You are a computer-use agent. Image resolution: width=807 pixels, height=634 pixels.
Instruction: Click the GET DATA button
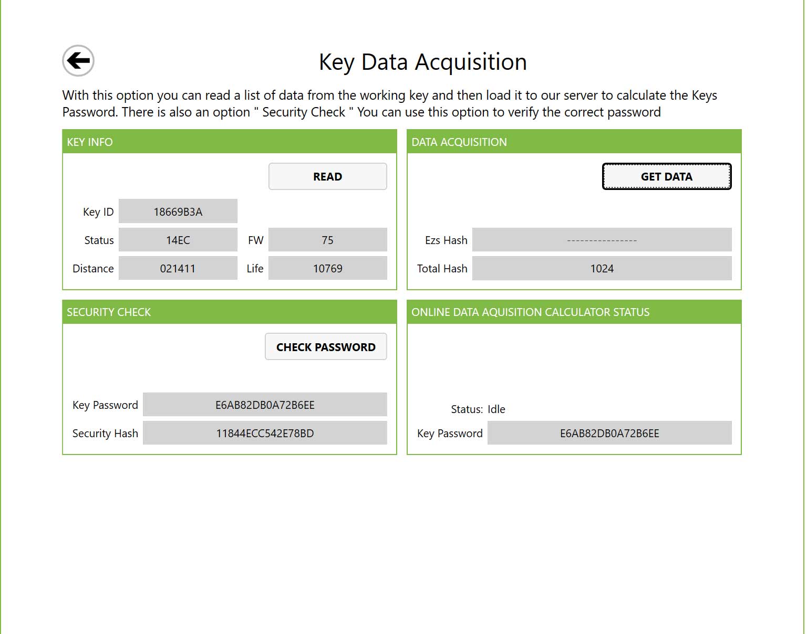click(x=666, y=177)
